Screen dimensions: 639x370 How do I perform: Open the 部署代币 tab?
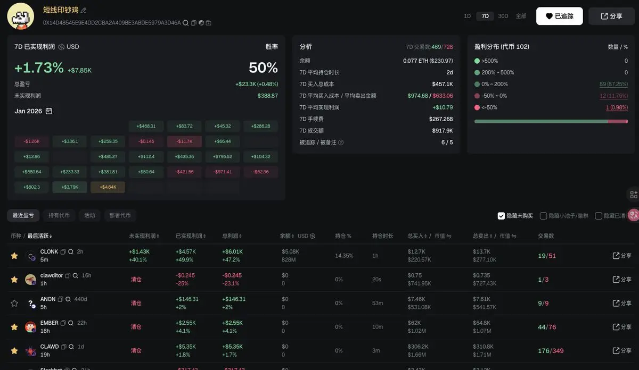[x=120, y=215]
